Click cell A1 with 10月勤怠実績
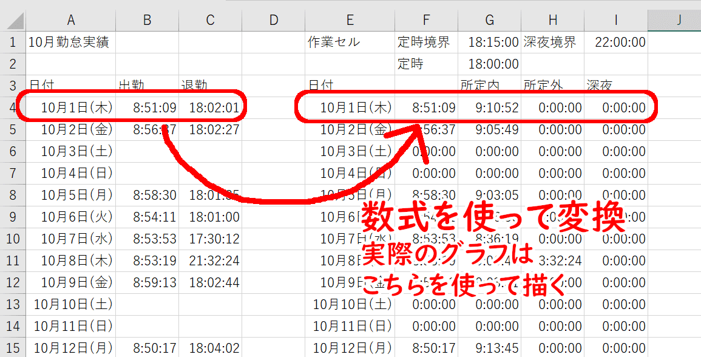 pos(71,42)
